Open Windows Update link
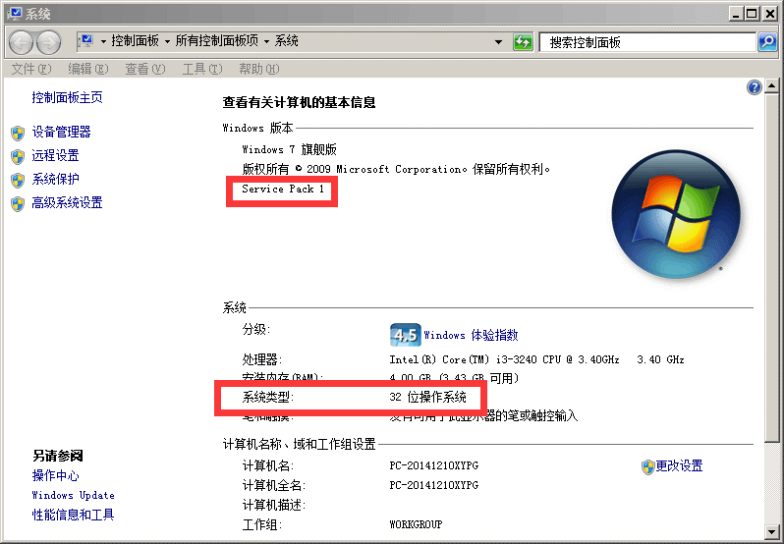Screen dimensions: 784x544 (x=74, y=495)
